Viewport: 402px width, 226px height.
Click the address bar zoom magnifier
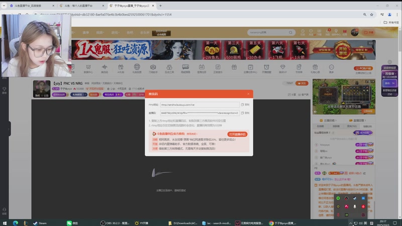click(x=365, y=15)
